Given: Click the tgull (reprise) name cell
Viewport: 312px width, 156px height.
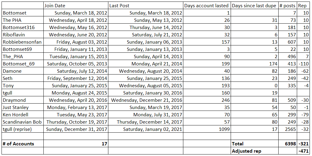Looking at the screenshot, I should click(17, 129).
